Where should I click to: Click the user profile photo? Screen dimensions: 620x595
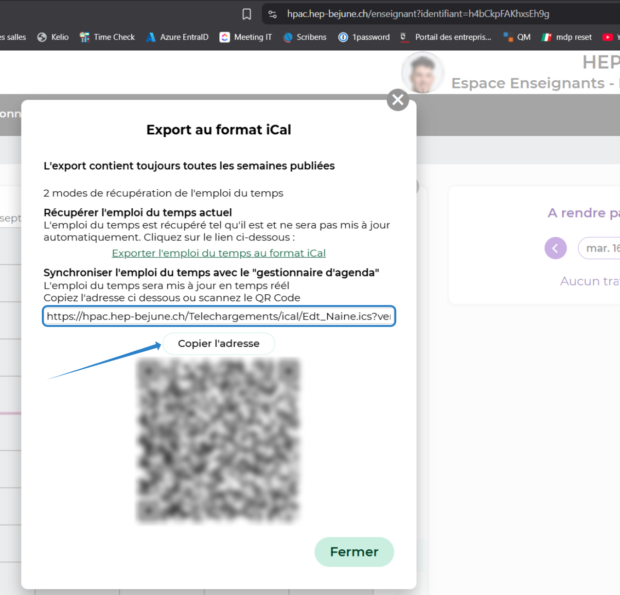pyautogui.click(x=423, y=72)
